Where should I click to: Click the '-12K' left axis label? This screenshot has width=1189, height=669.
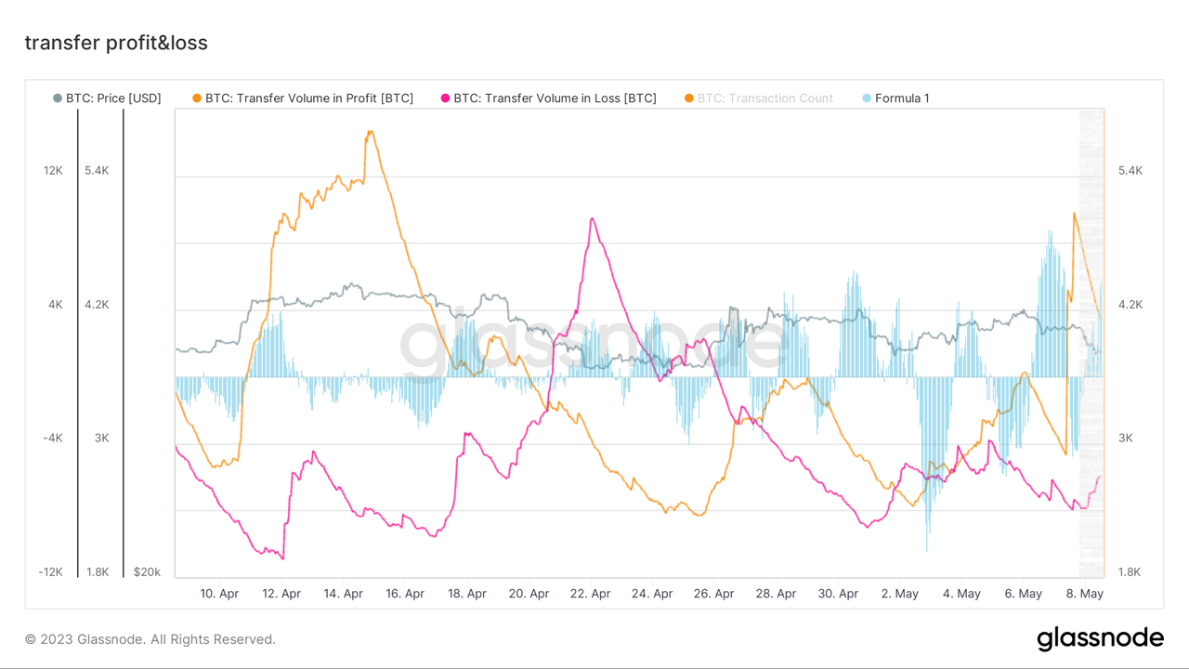tap(50, 572)
